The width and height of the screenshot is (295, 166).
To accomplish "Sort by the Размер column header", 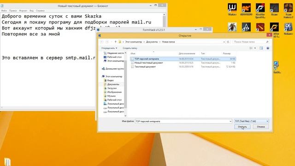I will click(x=227, y=53).
